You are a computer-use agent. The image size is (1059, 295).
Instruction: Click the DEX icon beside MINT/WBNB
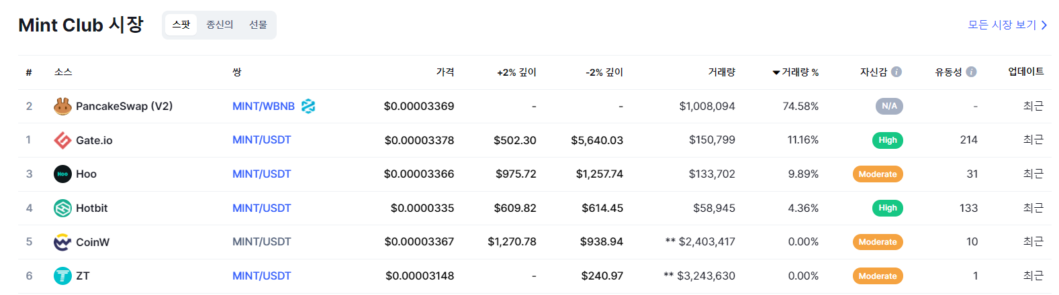pos(308,106)
